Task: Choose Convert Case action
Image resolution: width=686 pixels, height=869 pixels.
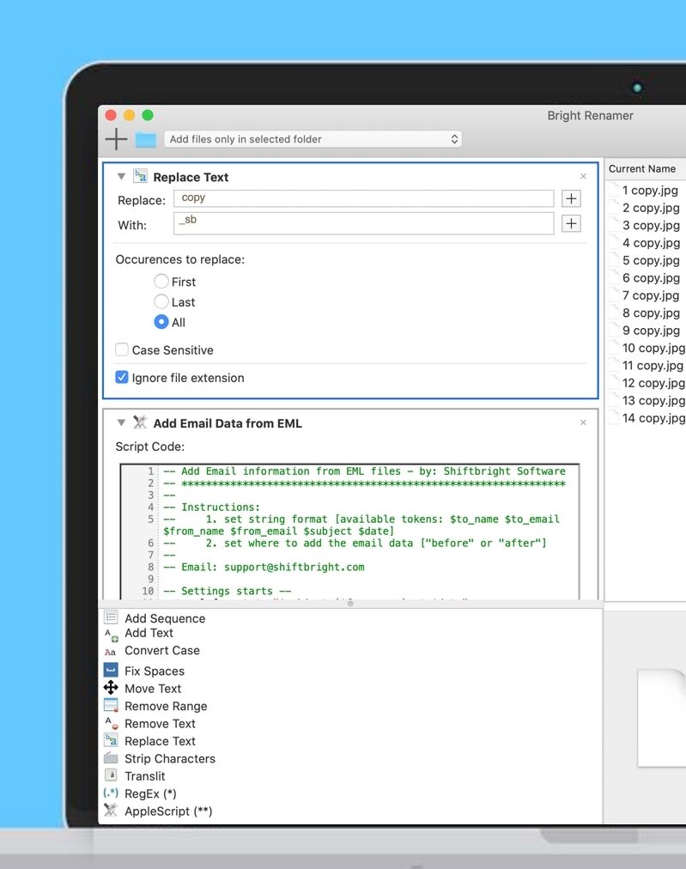Action: pyautogui.click(x=161, y=650)
